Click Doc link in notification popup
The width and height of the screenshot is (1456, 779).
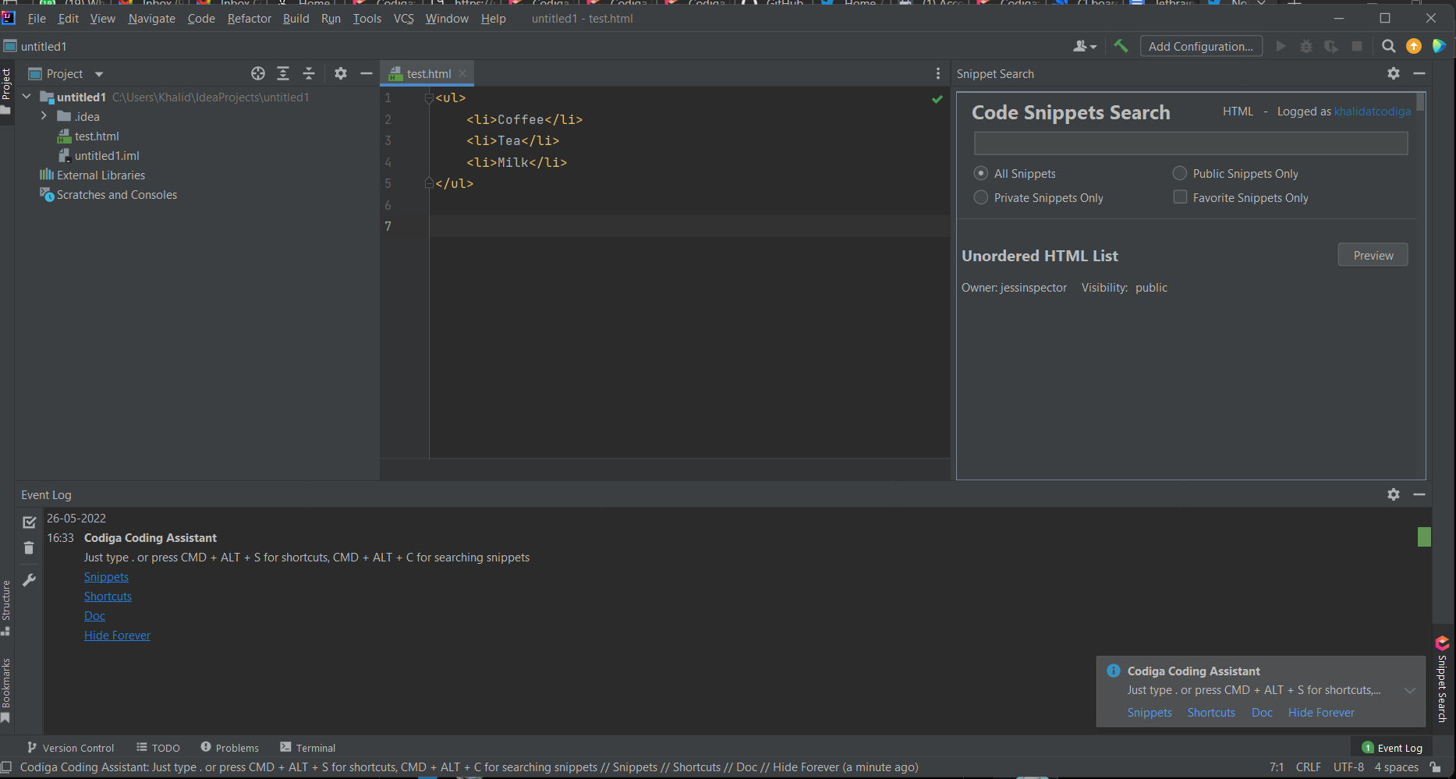coord(1262,713)
